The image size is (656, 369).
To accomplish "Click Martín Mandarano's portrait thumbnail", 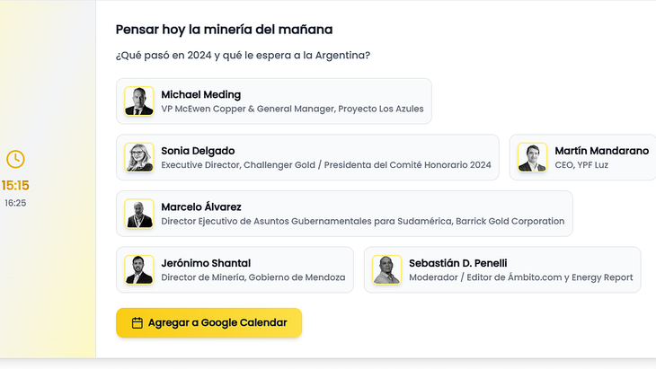I will [x=532, y=157].
